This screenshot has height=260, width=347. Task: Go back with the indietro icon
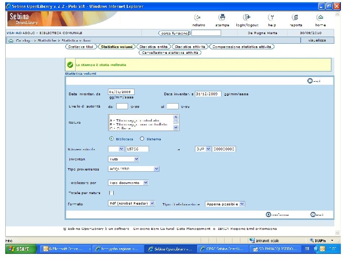point(198,17)
